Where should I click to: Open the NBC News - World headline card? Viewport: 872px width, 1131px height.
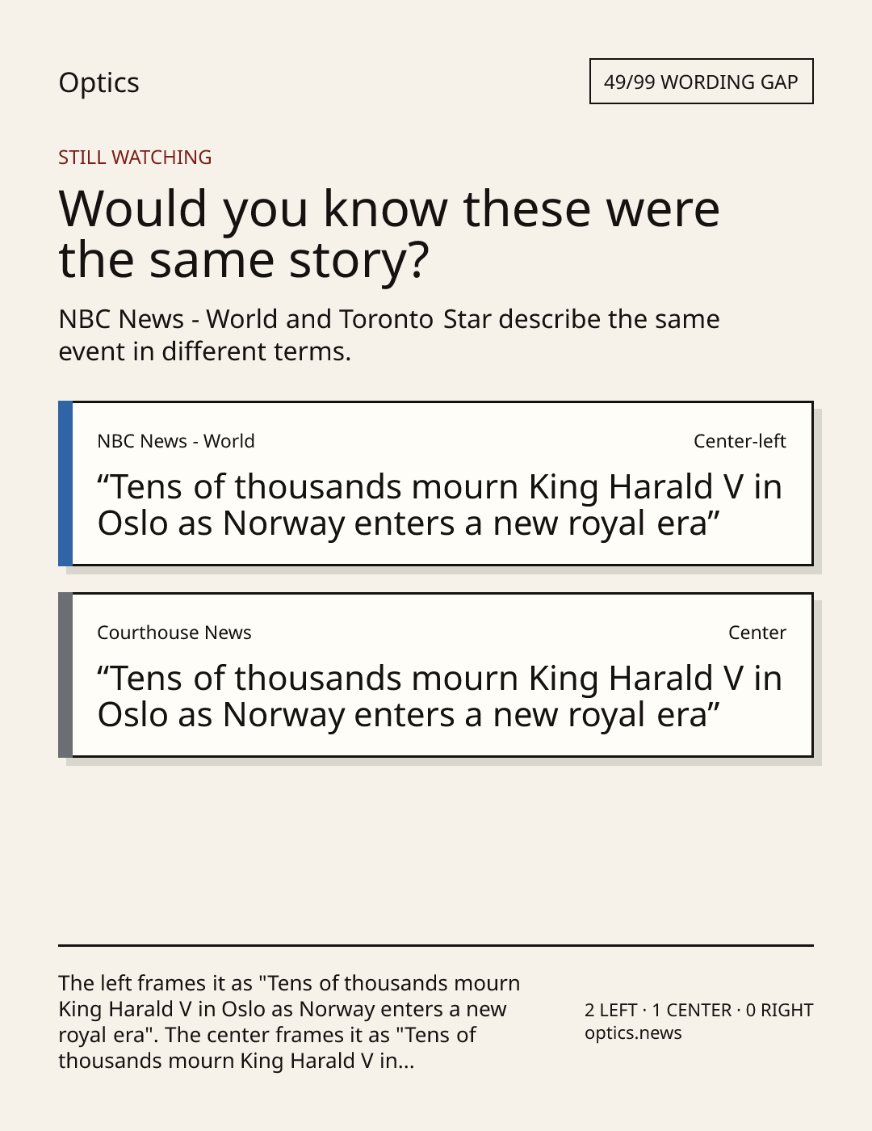click(435, 483)
